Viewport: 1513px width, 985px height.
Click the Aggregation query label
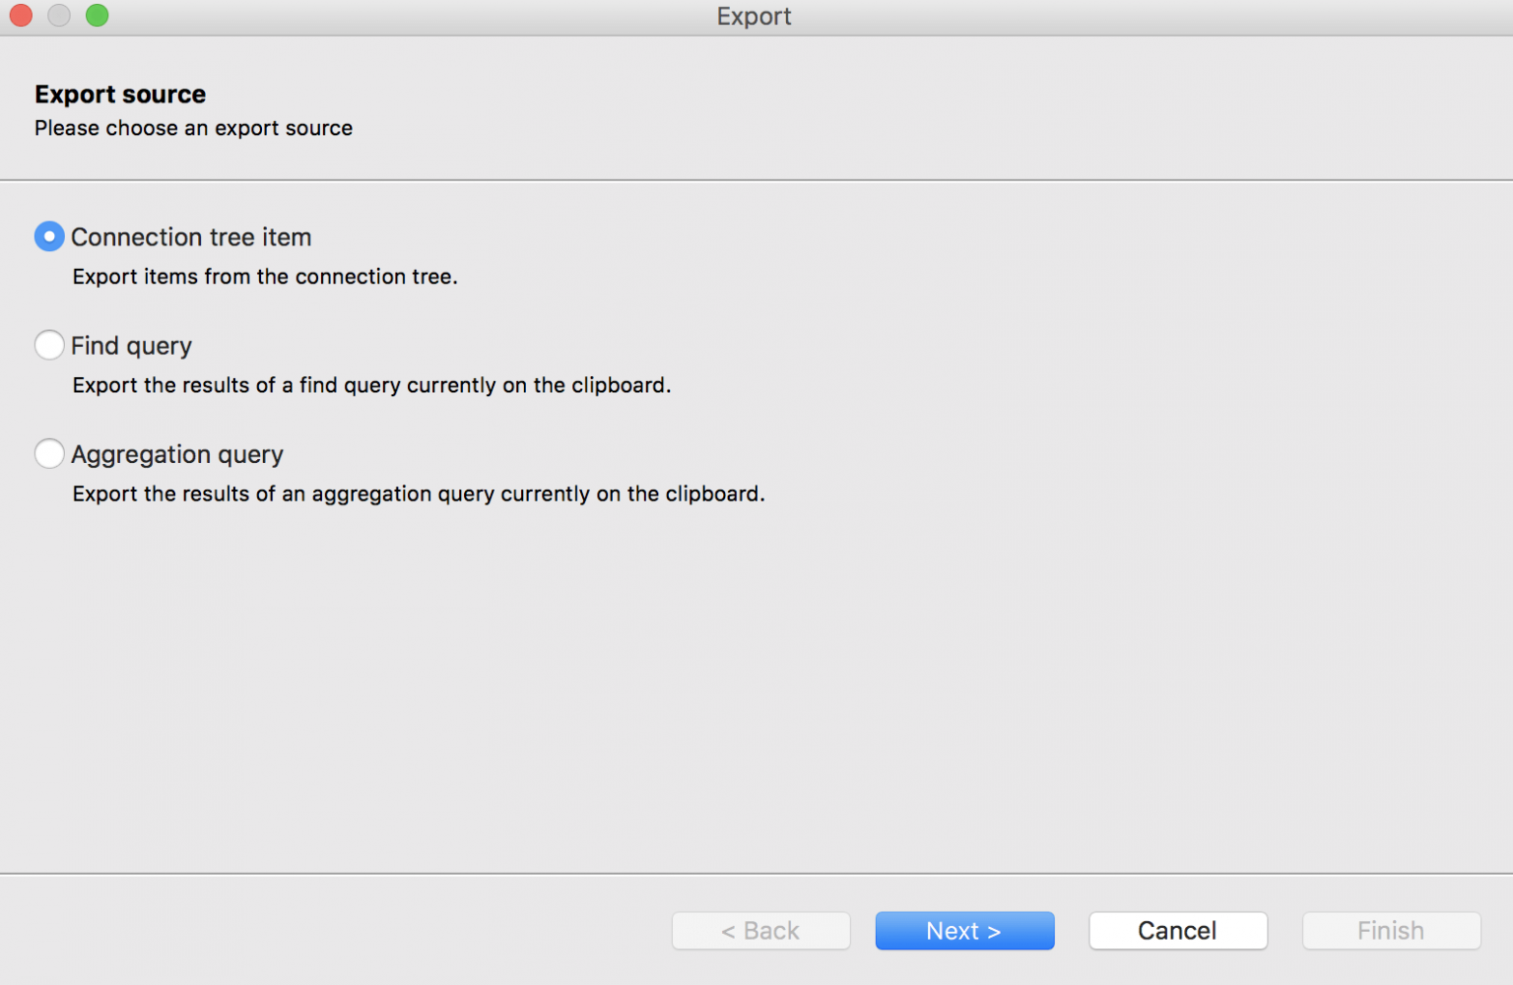point(176,453)
